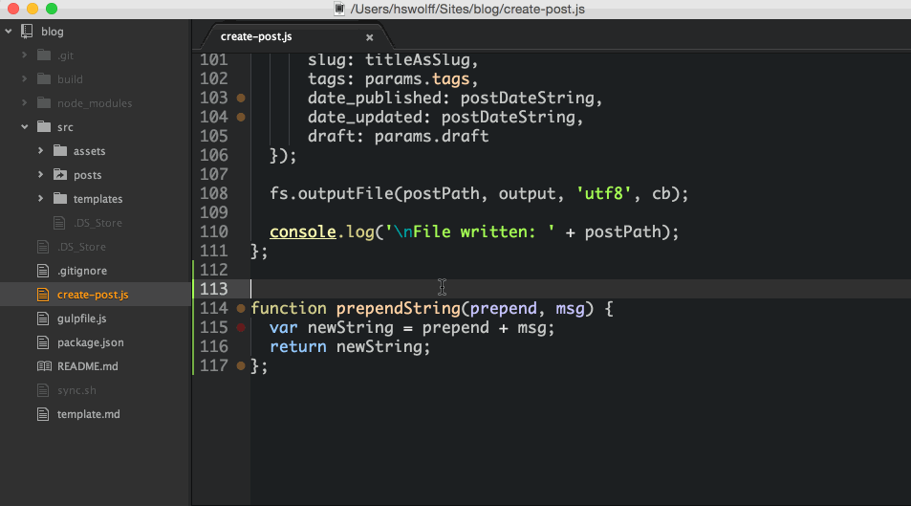Select the create-post.js editor tab
The height and width of the screenshot is (506, 911).
tap(296, 36)
